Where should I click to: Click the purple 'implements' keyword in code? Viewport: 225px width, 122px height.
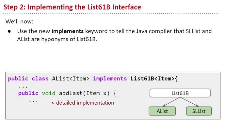[x=110, y=78]
